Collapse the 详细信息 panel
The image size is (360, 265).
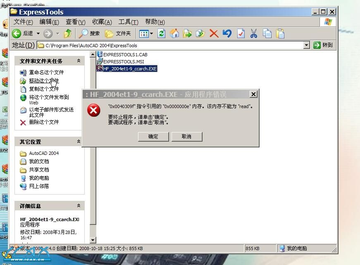pos(79,206)
